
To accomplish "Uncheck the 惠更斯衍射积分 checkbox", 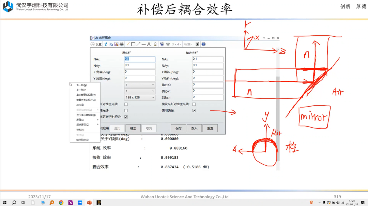I will click(126, 117).
